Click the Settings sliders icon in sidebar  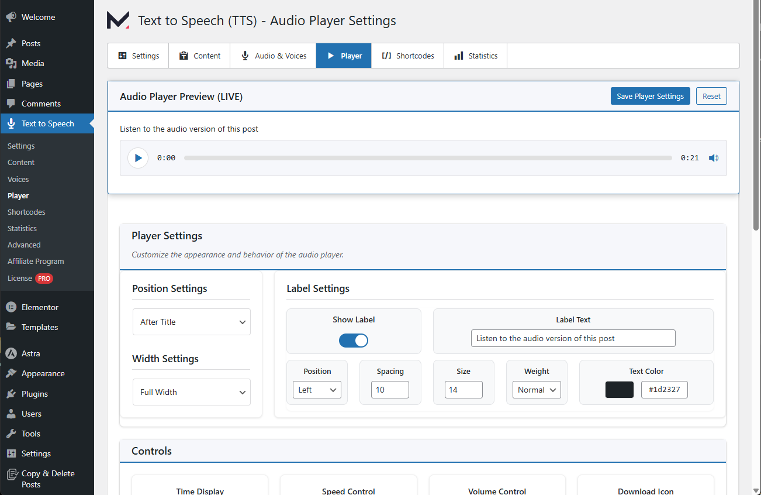(11, 453)
